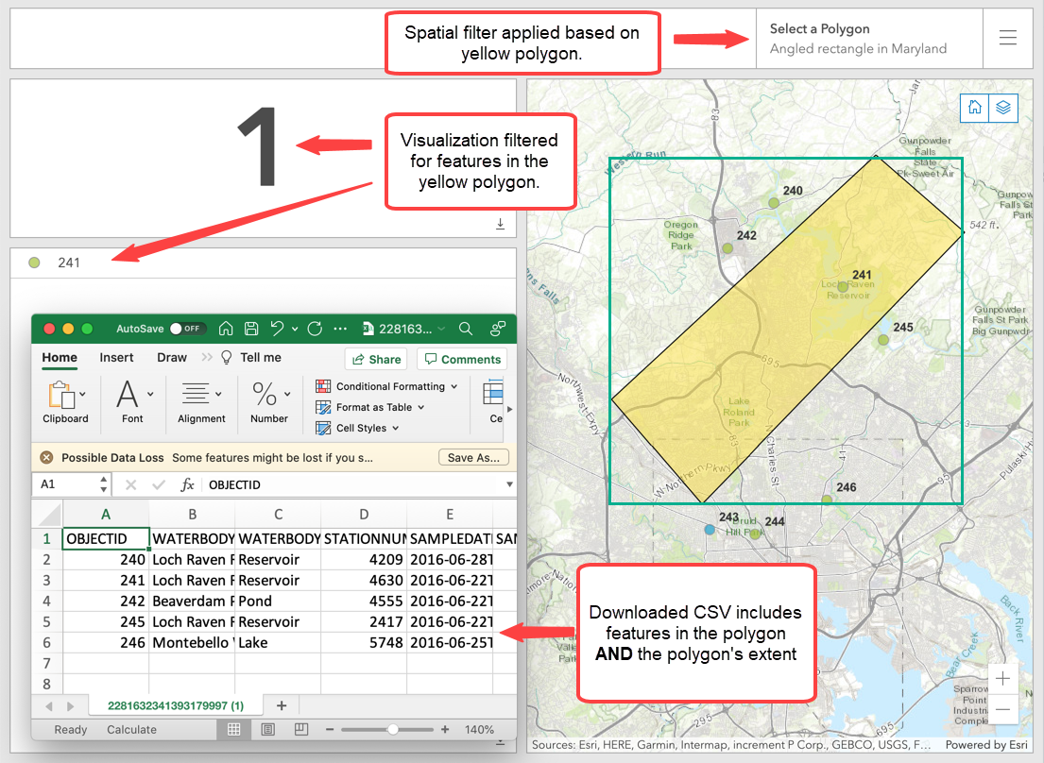Click zoom slider plus button
The image size is (1044, 763).
click(445, 730)
